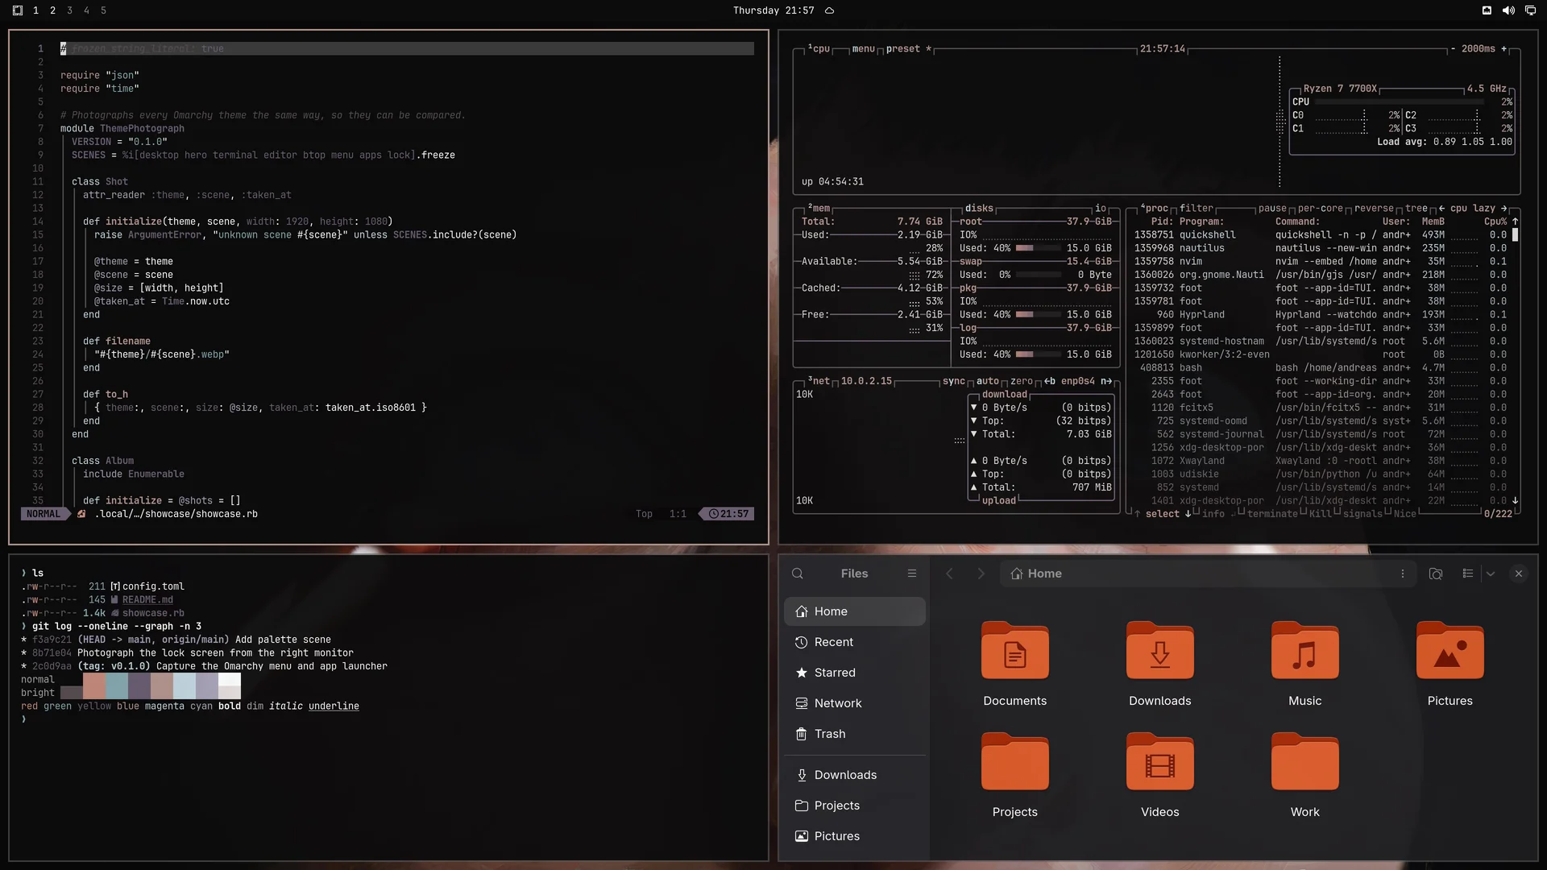Viewport: 1547px width, 870px height.
Task: Click the Thursday 21:57 clock
Action: (773, 10)
